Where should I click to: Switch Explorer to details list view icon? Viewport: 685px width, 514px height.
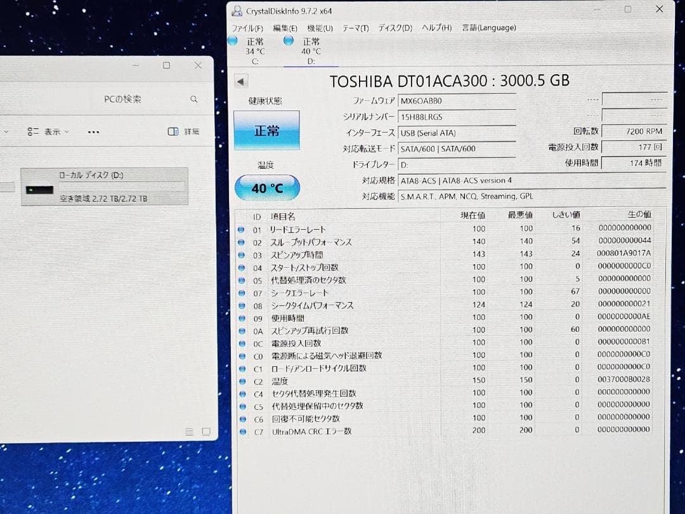pos(189,432)
